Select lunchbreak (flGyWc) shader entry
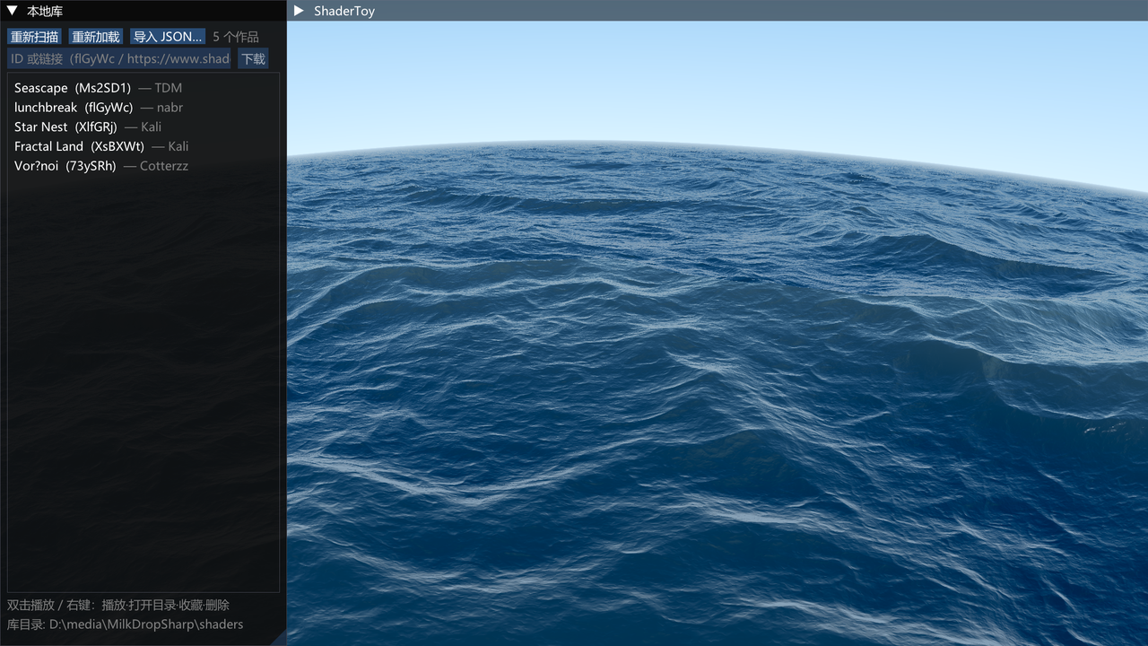This screenshot has width=1148, height=646. pyautogui.click(x=143, y=108)
